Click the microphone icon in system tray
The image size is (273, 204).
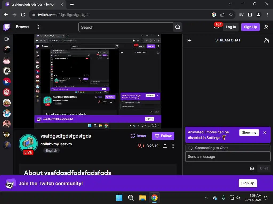tap(223, 198)
